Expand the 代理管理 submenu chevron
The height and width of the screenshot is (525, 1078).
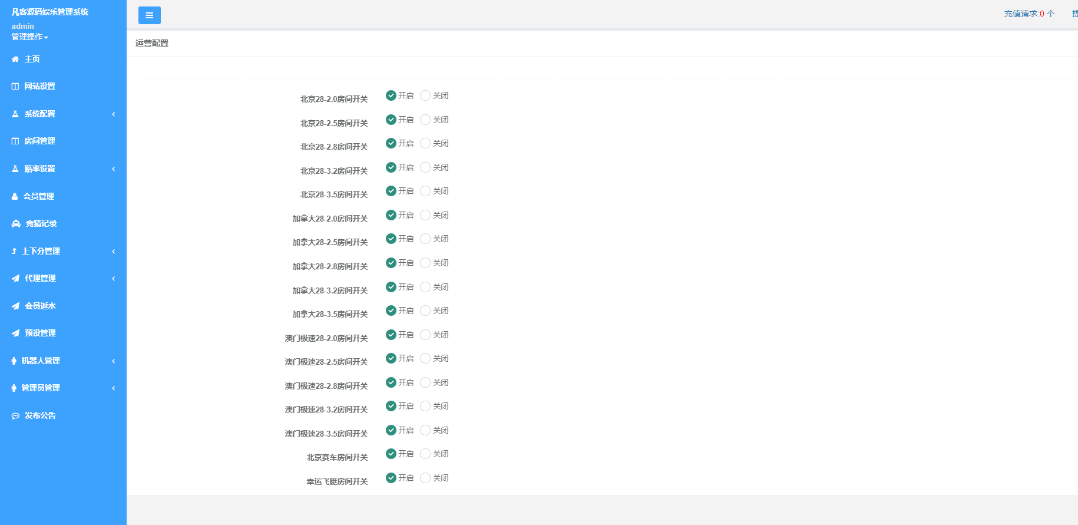click(x=114, y=278)
